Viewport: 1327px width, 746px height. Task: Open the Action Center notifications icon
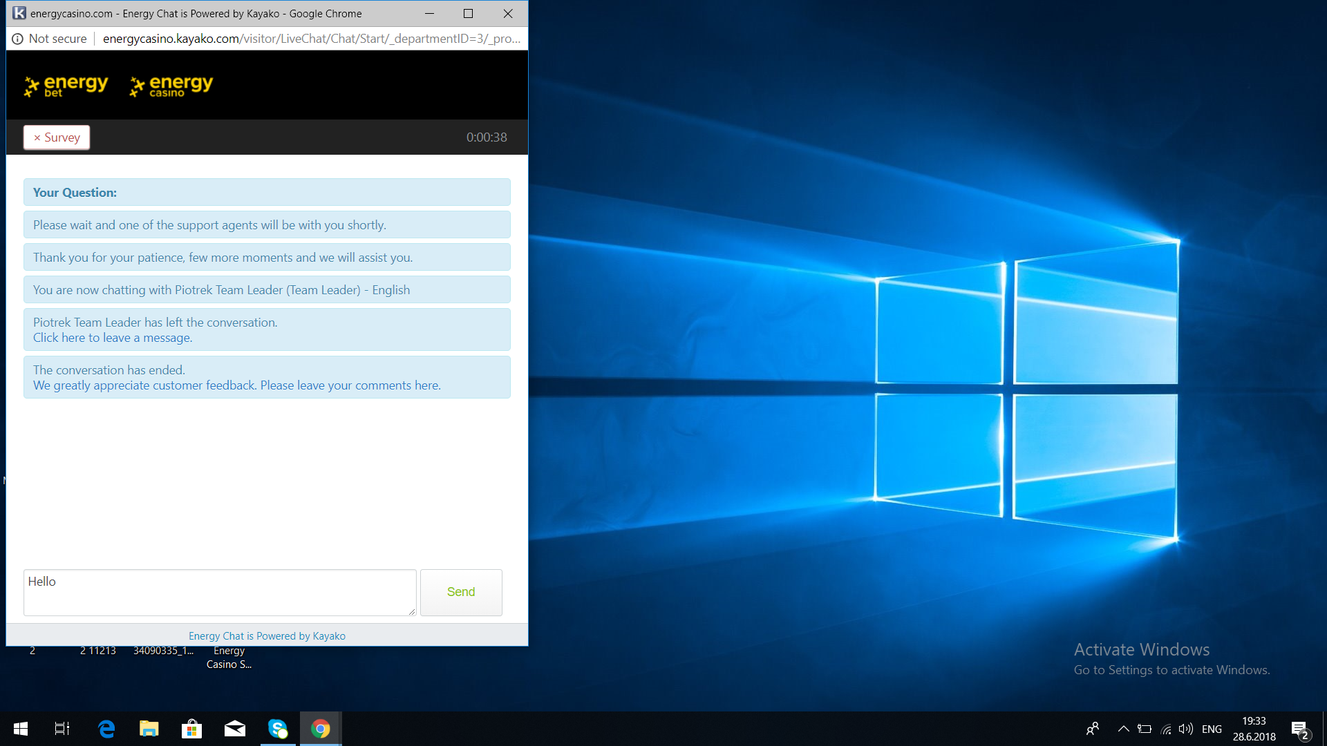(1299, 729)
